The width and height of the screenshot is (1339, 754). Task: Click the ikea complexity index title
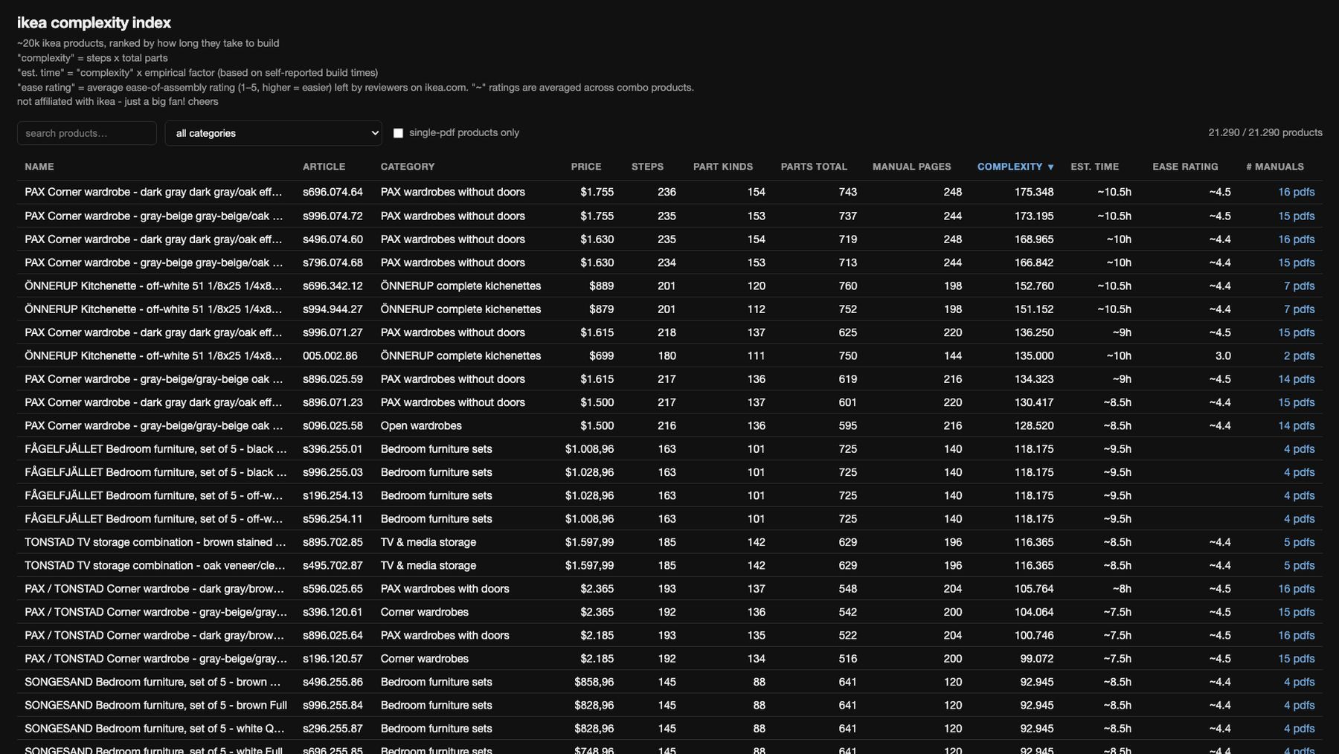[94, 23]
